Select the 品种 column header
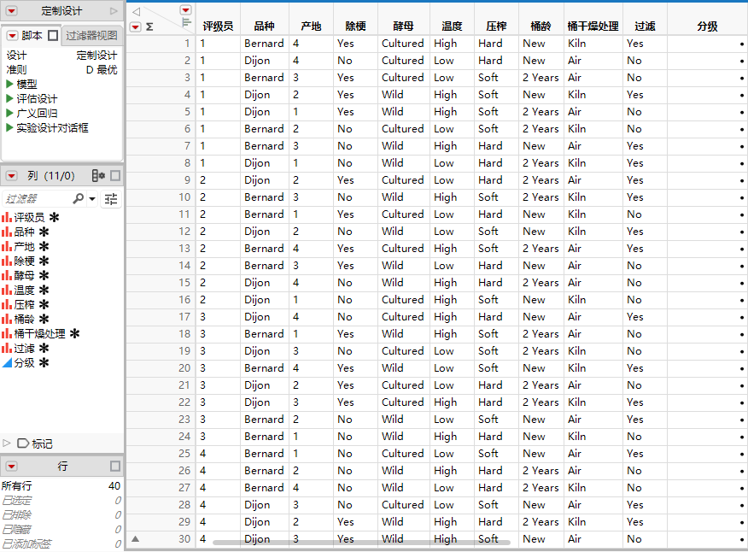 (x=265, y=26)
